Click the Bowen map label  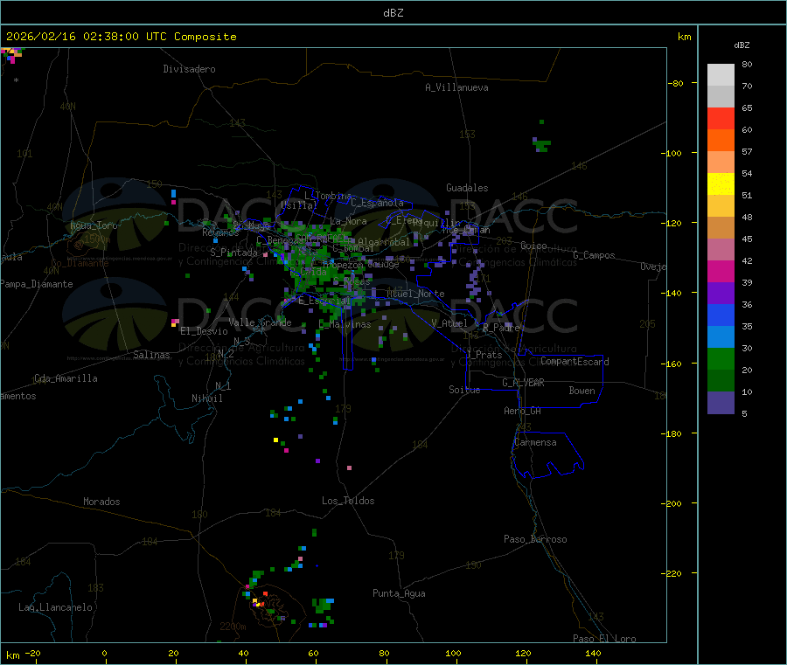pyautogui.click(x=582, y=391)
